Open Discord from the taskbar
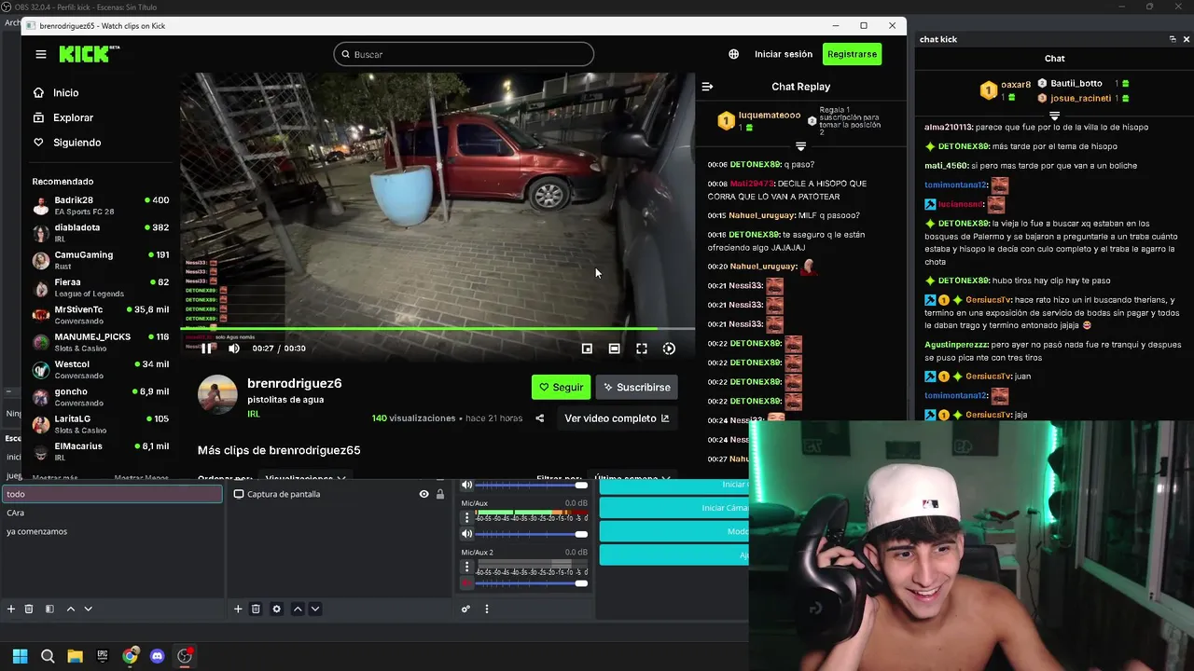Image resolution: width=1194 pixels, height=671 pixels. click(x=157, y=656)
